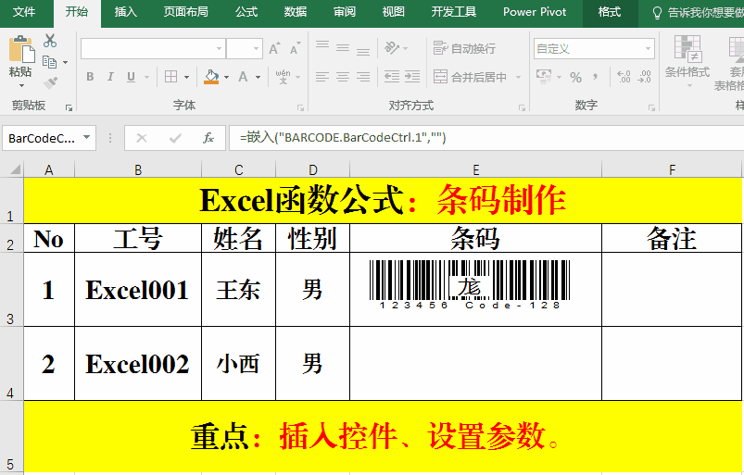Apply percent style

click(575, 77)
